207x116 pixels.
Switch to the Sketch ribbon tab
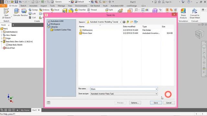(x=23, y=6)
